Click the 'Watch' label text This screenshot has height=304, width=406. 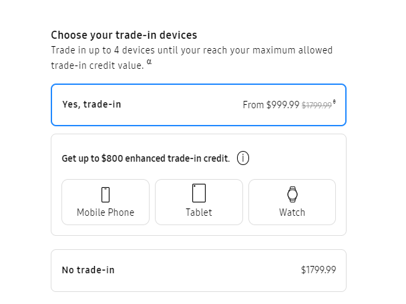click(x=292, y=212)
